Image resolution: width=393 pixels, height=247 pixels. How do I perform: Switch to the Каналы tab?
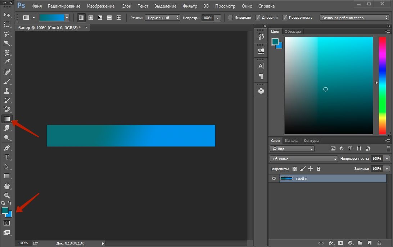click(292, 140)
